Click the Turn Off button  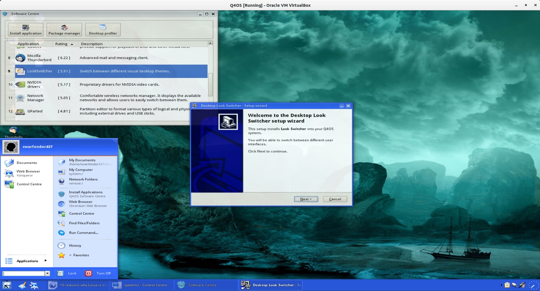(x=98, y=273)
